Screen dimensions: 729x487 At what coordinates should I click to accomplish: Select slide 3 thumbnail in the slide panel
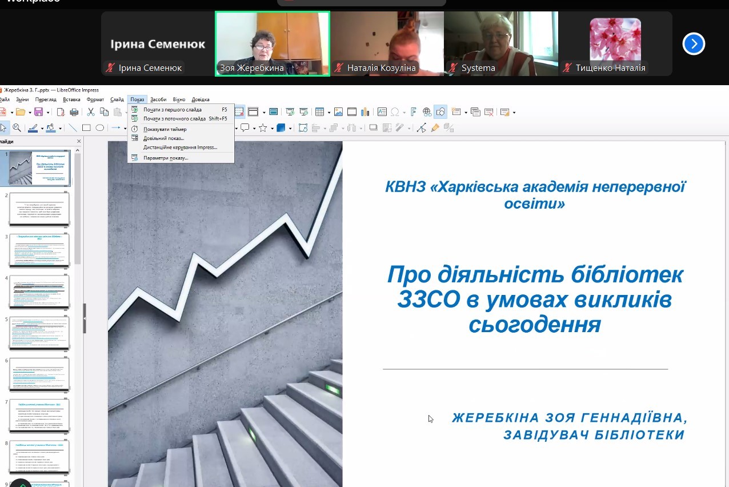39,250
